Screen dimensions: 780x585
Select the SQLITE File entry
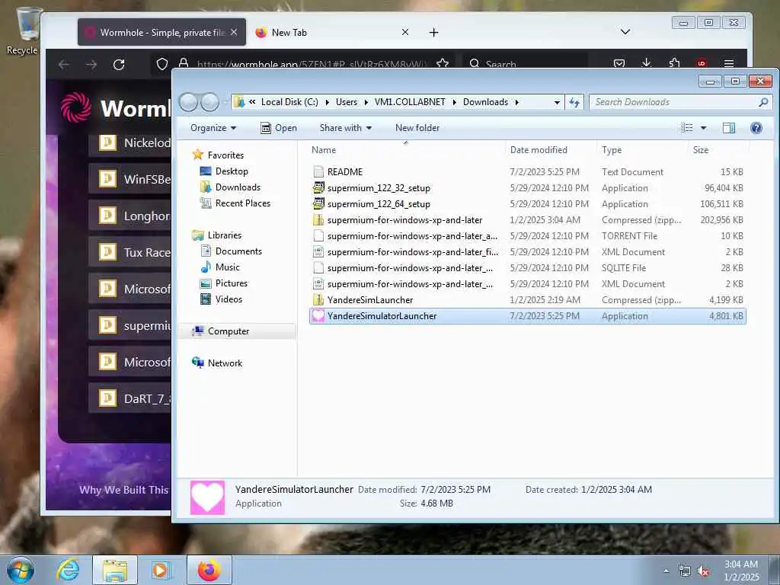point(527,267)
